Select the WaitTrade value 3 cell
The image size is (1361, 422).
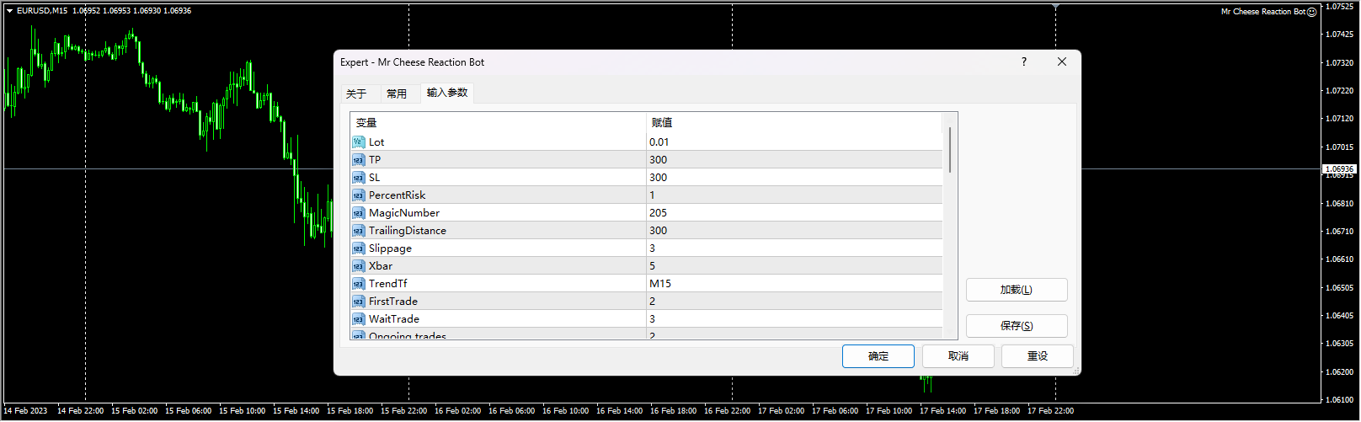794,319
